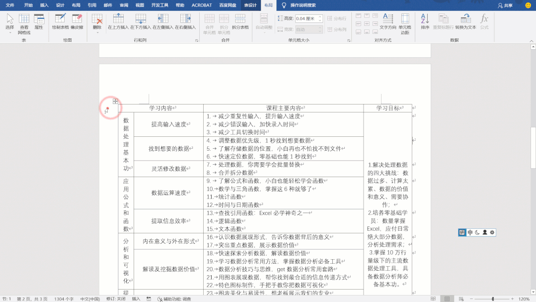Image resolution: width=536 pixels, height=302 pixels.
Task: Activate the 绘制表格 draw table tool
Action: pyautogui.click(x=60, y=21)
